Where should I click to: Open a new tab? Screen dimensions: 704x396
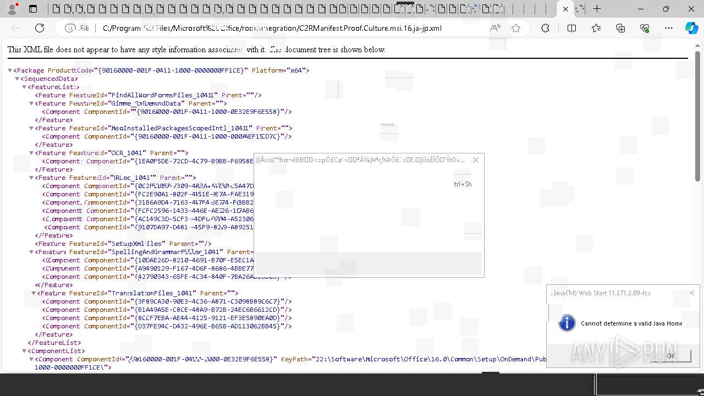[x=597, y=9]
